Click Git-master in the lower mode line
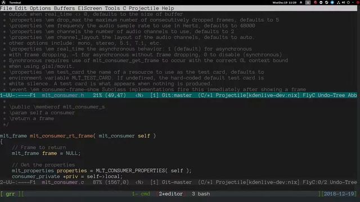The height and width of the screenshot is (202, 360). click(177, 182)
